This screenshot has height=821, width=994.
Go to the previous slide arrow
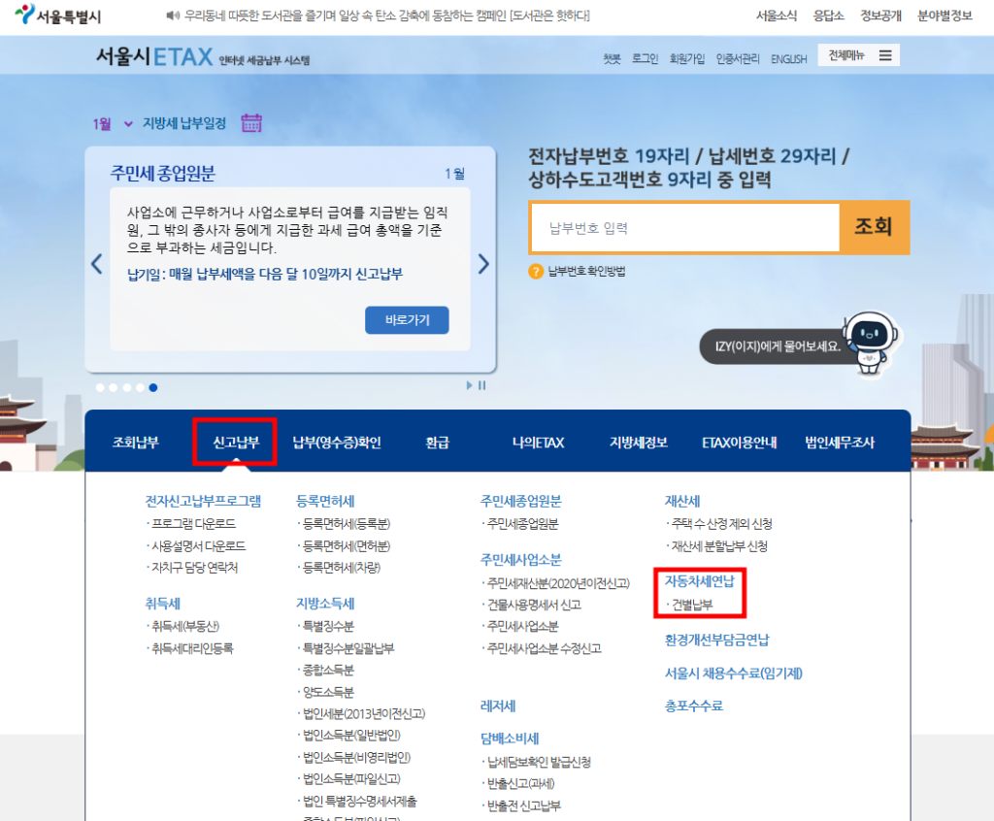coord(97,264)
